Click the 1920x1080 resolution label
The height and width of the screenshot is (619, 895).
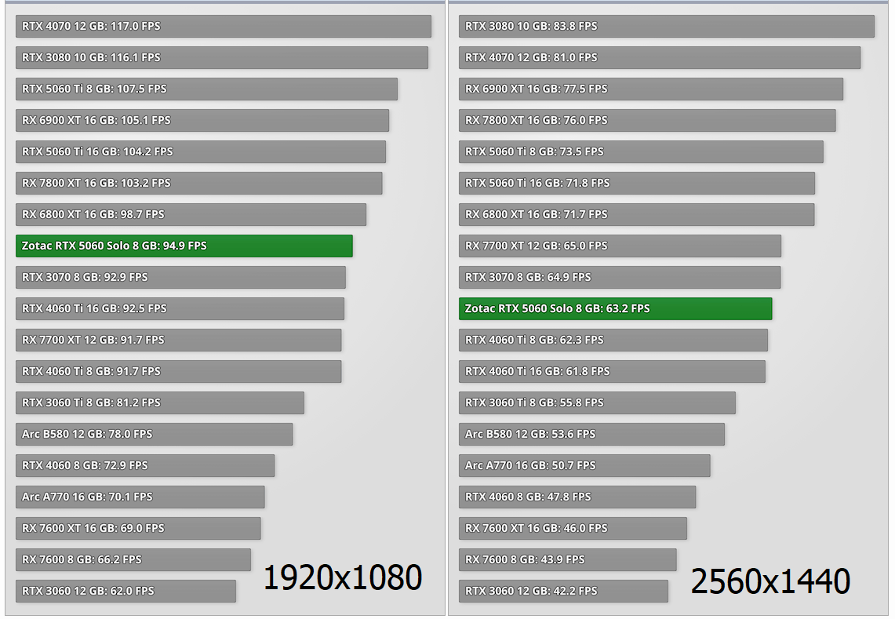343,577
